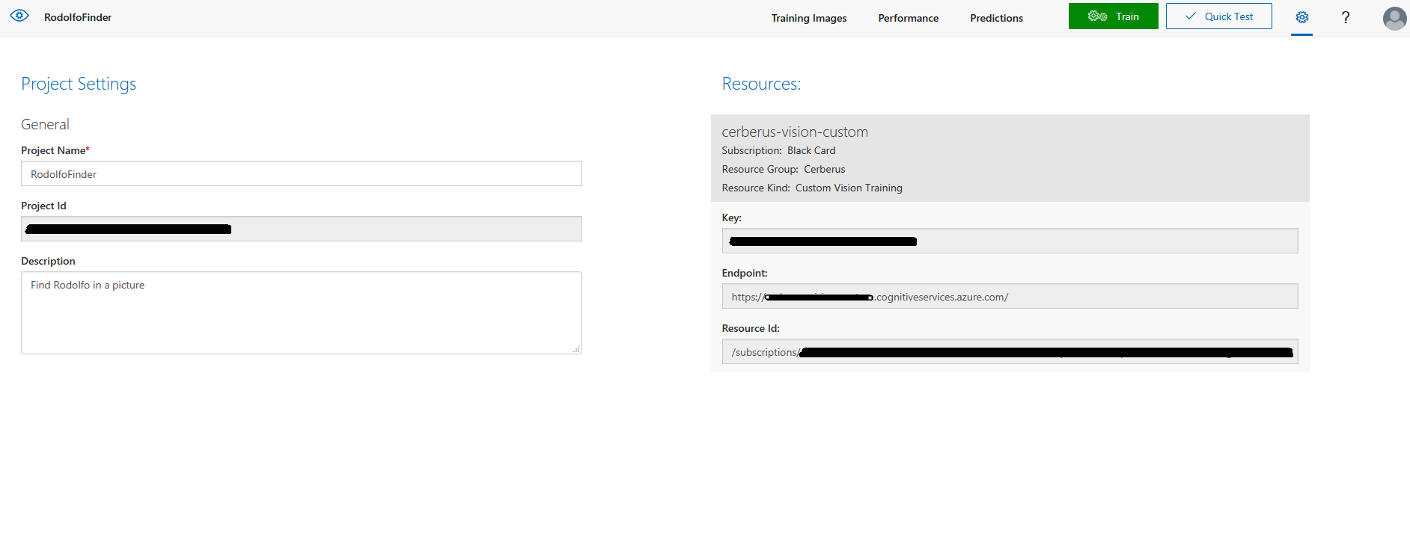
Task: Switch to the Performance tab
Action: [x=908, y=18]
